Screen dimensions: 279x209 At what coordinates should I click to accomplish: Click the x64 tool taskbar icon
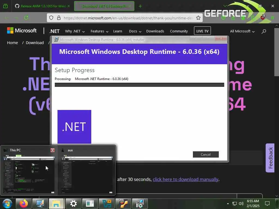[x=123, y=204]
